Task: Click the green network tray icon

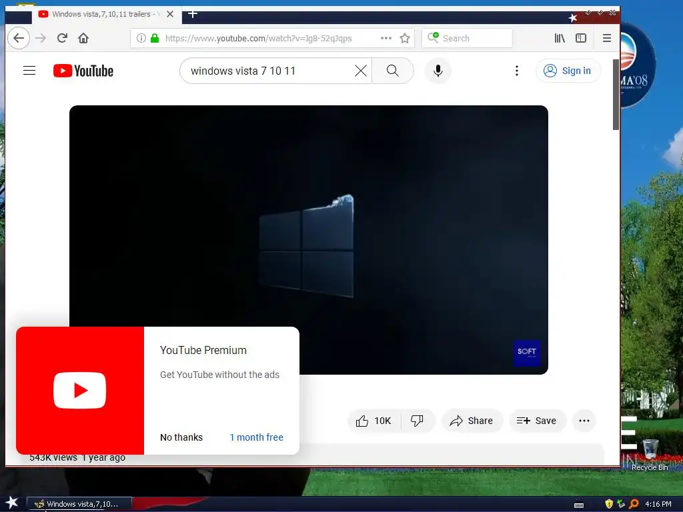Action: click(x=621, y=504)
